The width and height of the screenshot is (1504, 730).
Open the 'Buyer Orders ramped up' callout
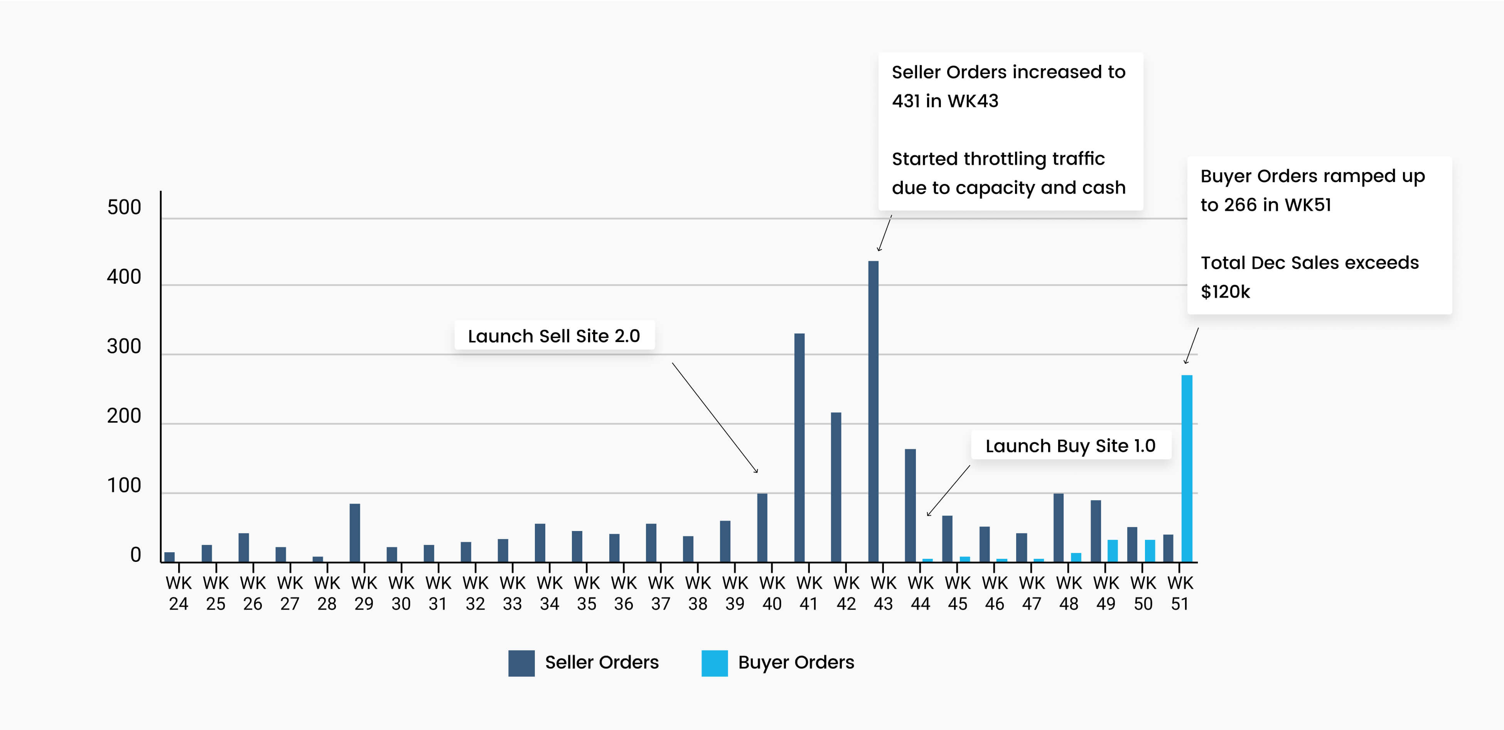1320,235
